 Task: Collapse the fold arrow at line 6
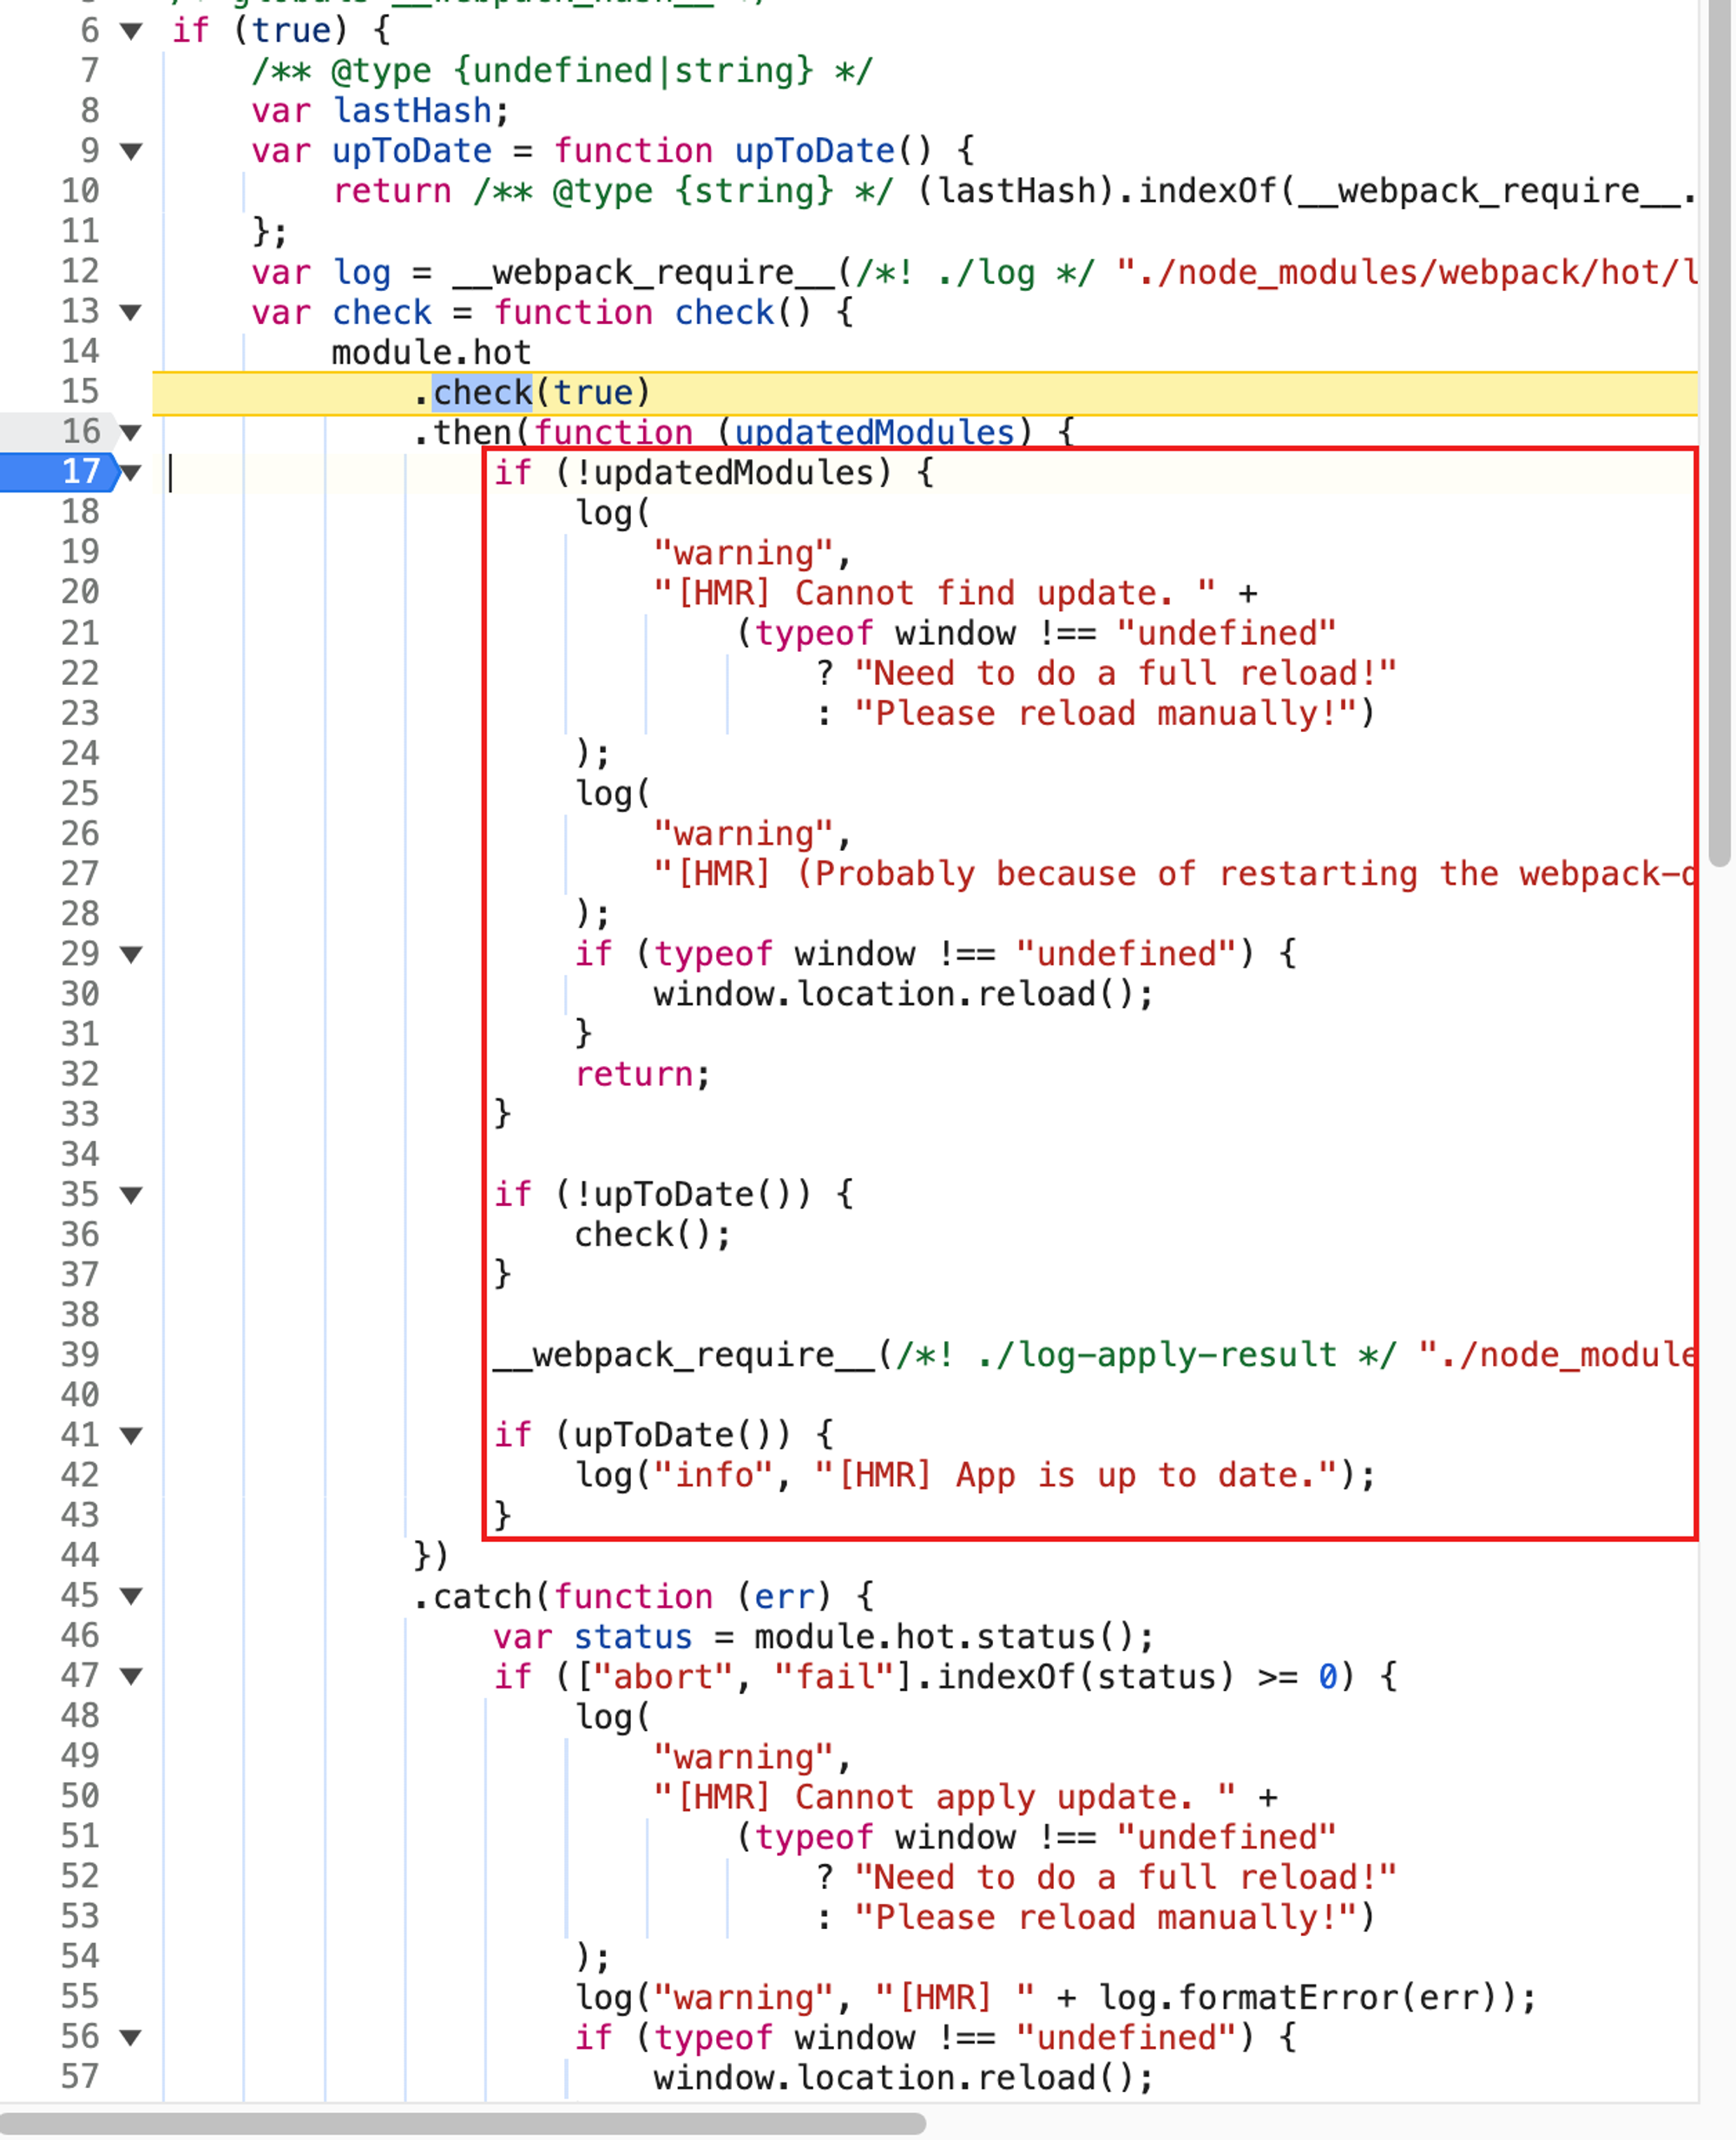click(131, 31)
